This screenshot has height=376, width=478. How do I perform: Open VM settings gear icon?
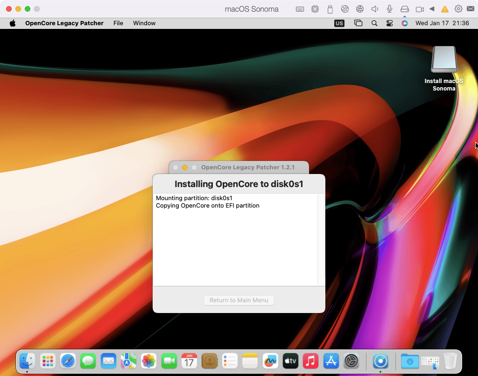458,9
